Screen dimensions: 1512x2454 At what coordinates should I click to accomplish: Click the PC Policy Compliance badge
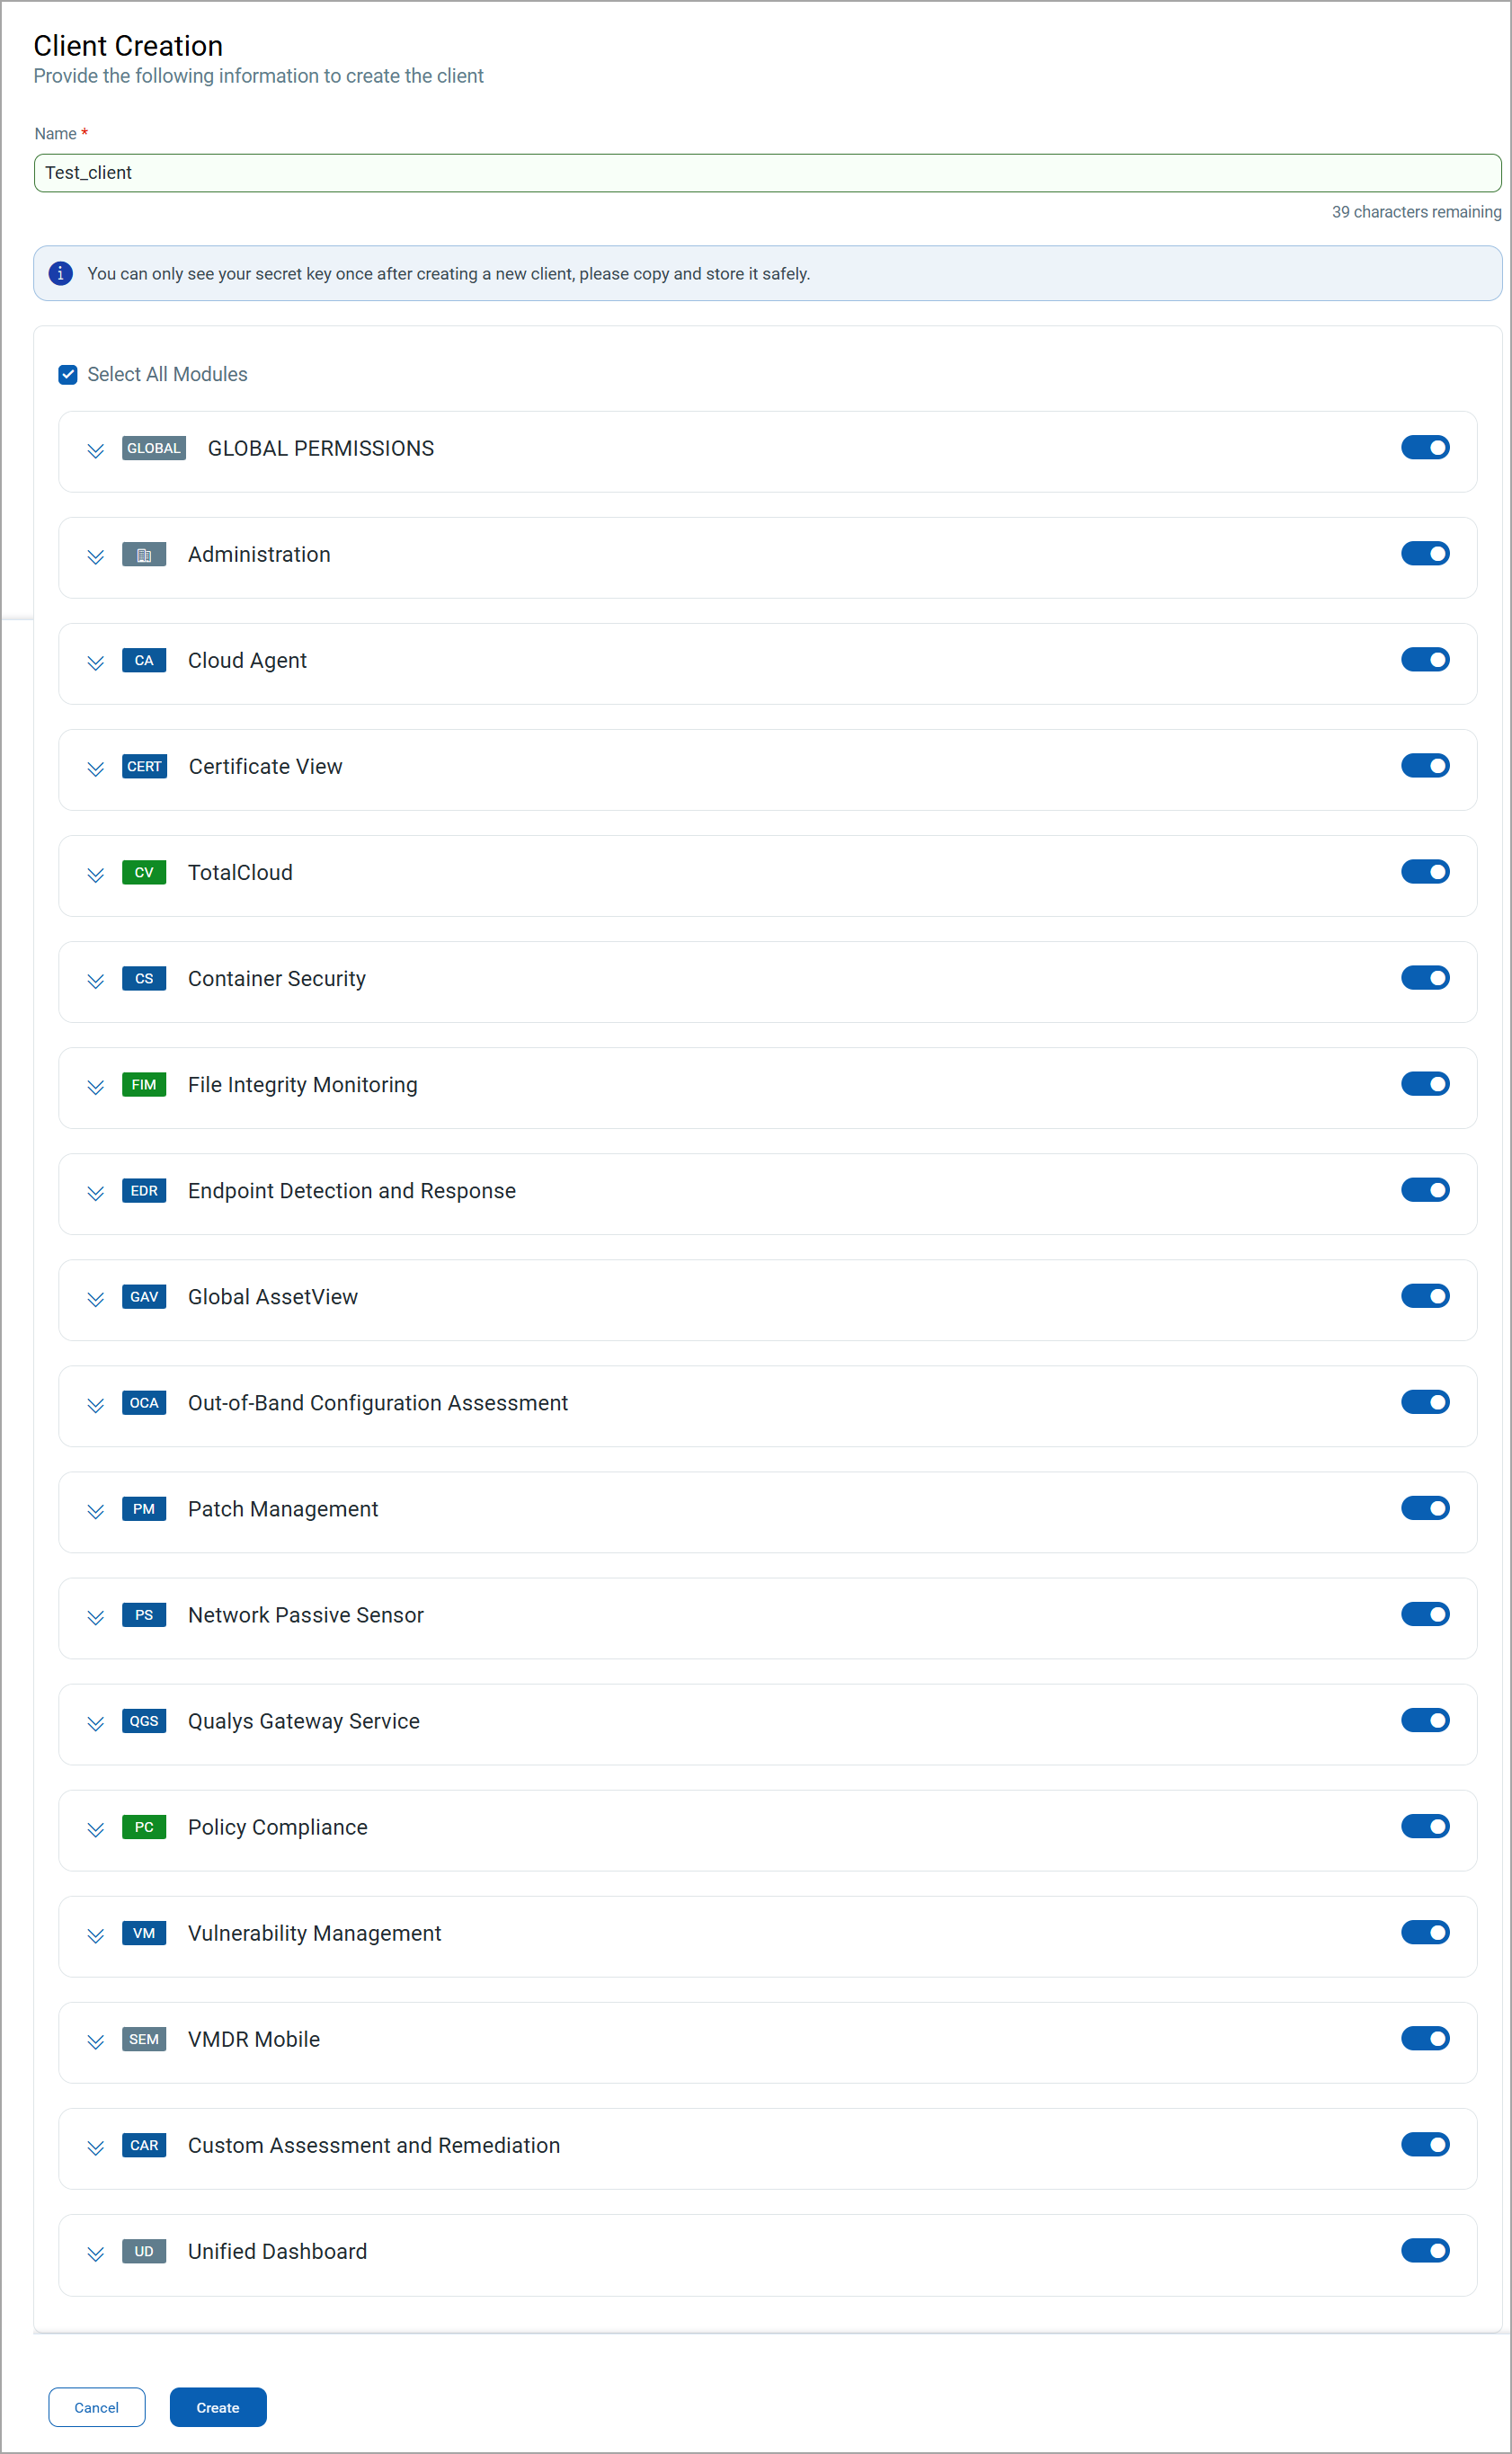pos(144,1826)
